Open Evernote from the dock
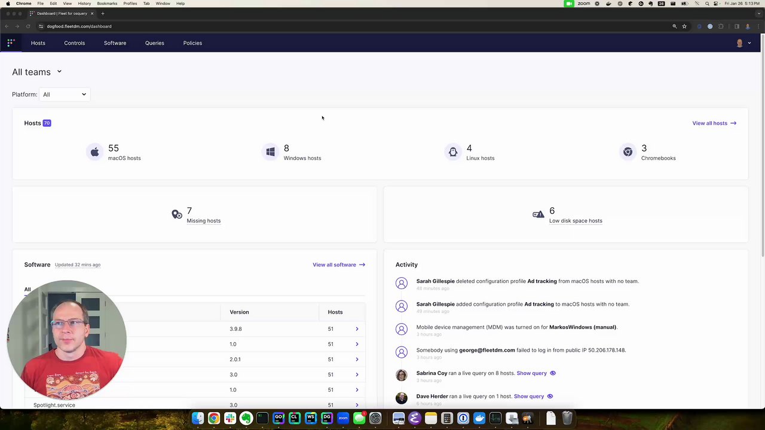 coord(246,418)
